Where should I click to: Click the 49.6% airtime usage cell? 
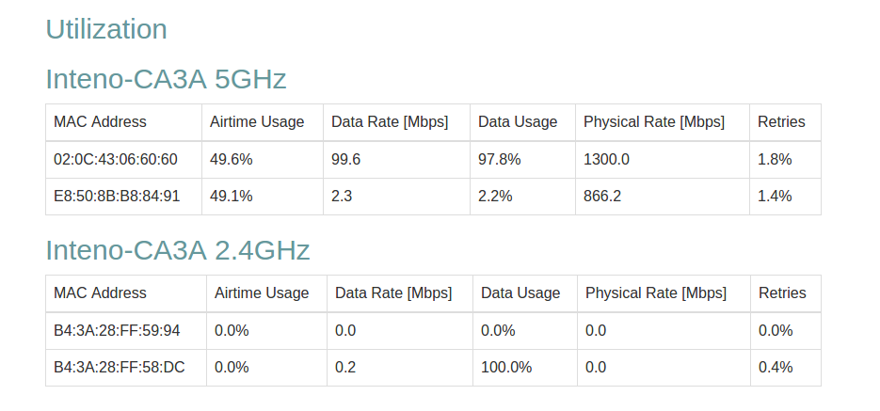click(232, 160)
